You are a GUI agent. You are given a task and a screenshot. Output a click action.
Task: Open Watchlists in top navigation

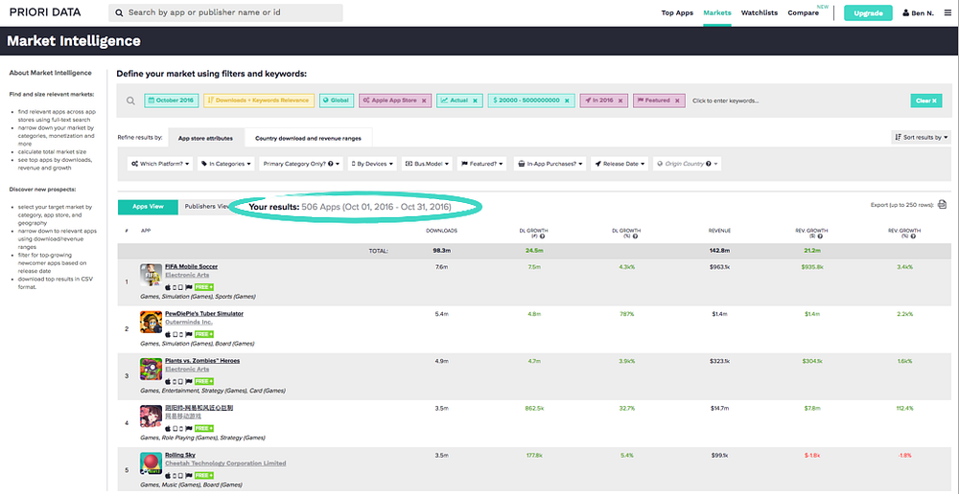pyautogui.click(x=759, y=12)
